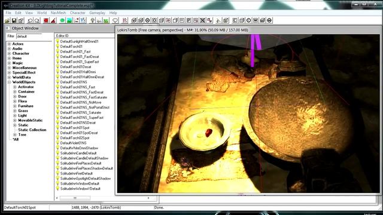The width and height of the screenshot is (383, 215).
Task: Select DefaultViolet01NS in the list
Action: click(73, 143)
